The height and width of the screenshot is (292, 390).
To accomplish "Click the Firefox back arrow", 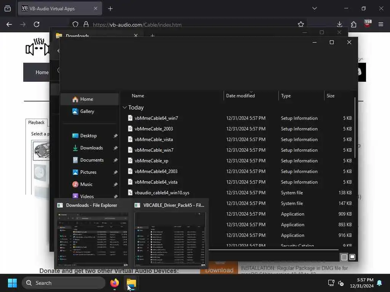I will click(x=9, y=24).
